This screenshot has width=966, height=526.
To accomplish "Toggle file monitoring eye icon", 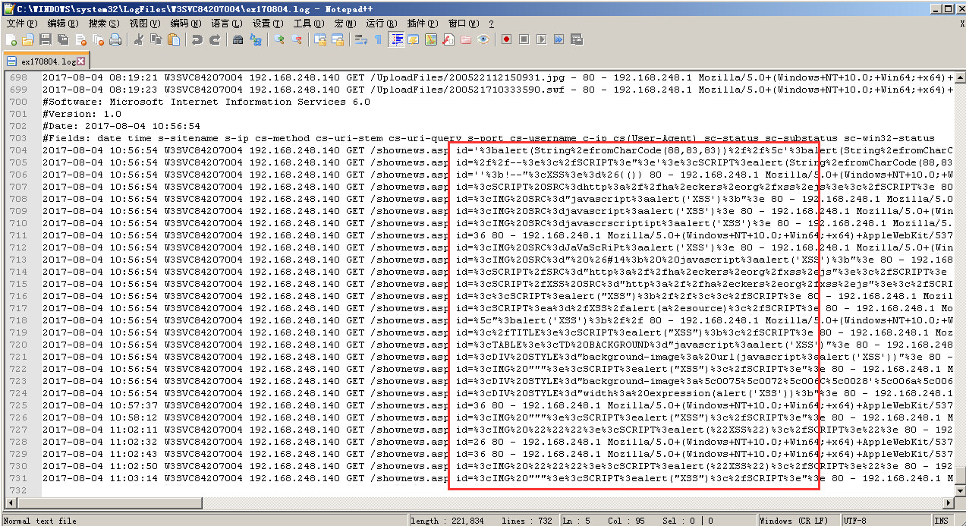I will pyautogui.click(x=483, y=39).
